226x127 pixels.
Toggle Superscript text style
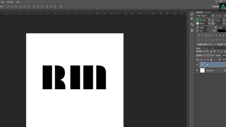click(213, 35)
